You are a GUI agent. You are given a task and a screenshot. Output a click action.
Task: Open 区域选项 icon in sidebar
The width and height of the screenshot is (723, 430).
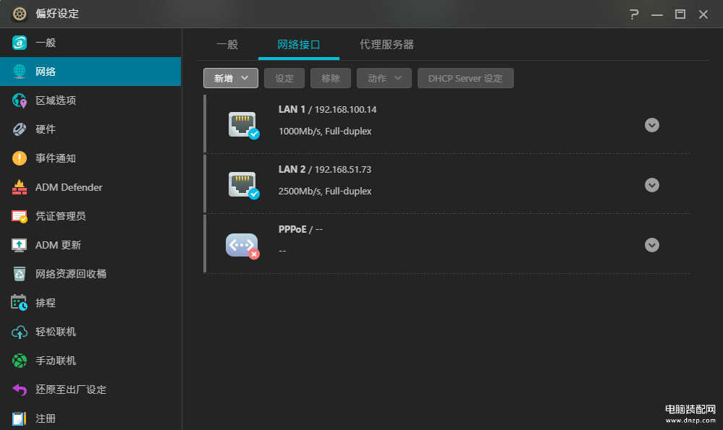point(20,100)
